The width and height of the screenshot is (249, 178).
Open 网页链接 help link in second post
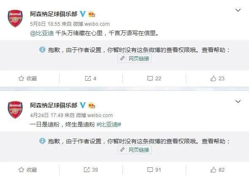coord(135,150)
